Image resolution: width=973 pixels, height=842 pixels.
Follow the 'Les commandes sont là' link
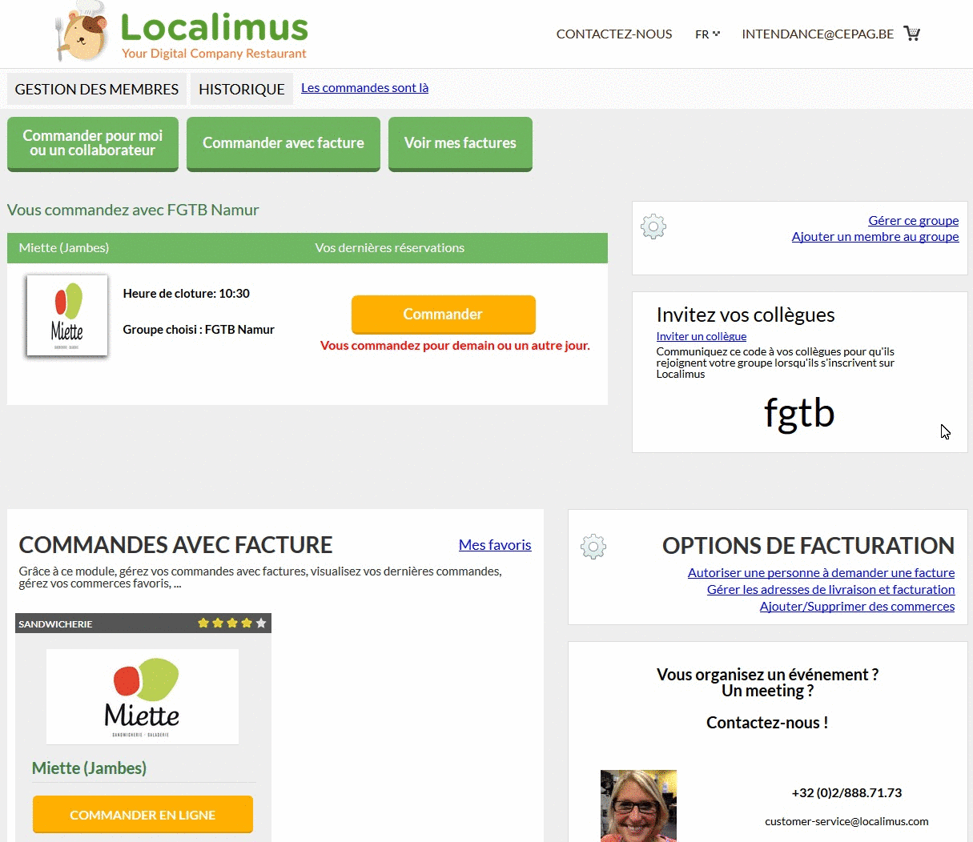[364, 88]
